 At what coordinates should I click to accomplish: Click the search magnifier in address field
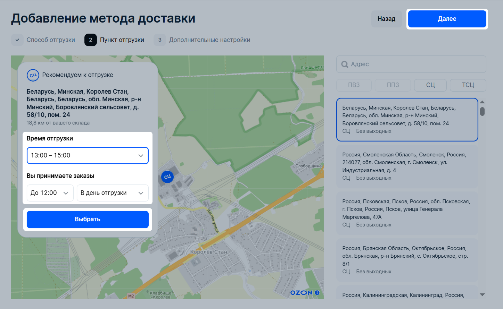click(x=345, y=65)
